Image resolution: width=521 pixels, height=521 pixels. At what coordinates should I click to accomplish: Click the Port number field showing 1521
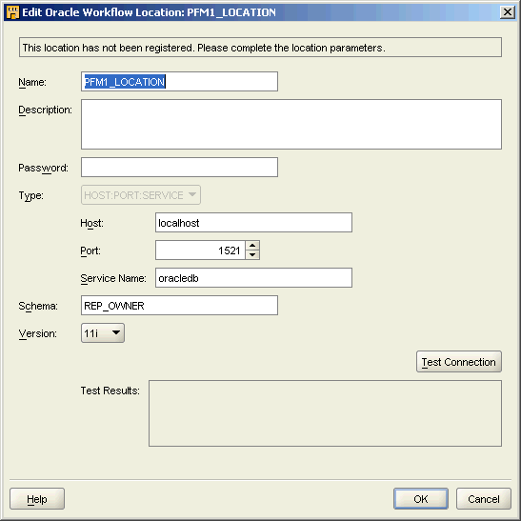200,250
